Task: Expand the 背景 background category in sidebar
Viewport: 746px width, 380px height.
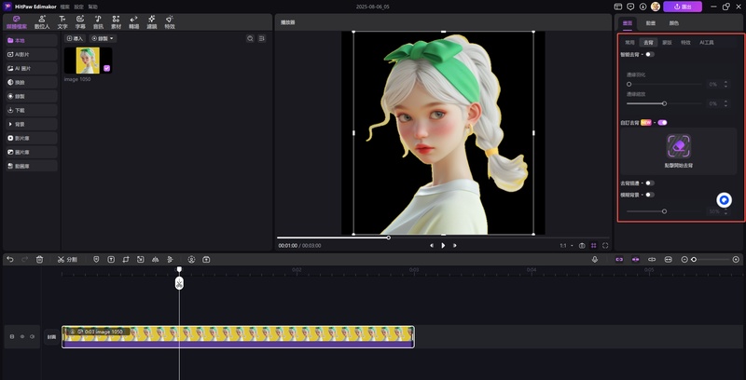Action: (32, 124)
